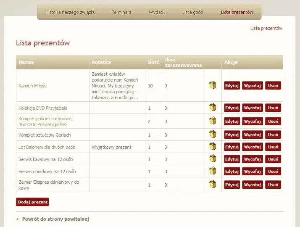This screenshot has width=300, height=227.
Task: Wycofaj the Kamień Miłości gift
Action: point(253,86)
